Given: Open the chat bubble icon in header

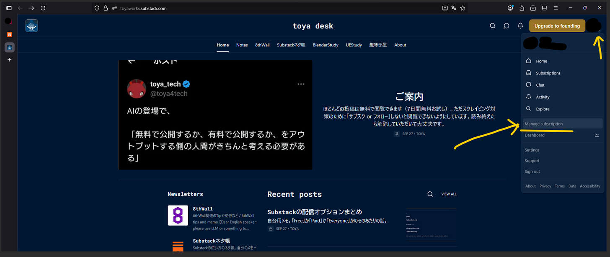Looking at the screenshot, I should [506, 26].
